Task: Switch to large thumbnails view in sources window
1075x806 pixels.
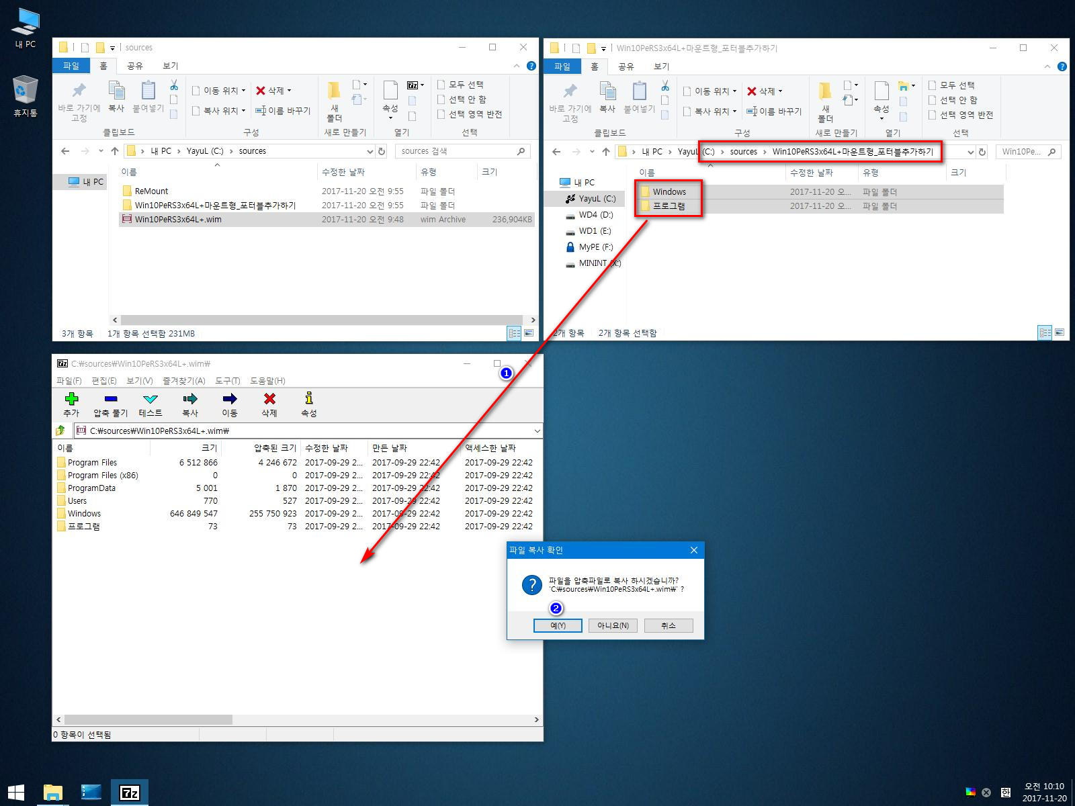Action: pos(529,333)
